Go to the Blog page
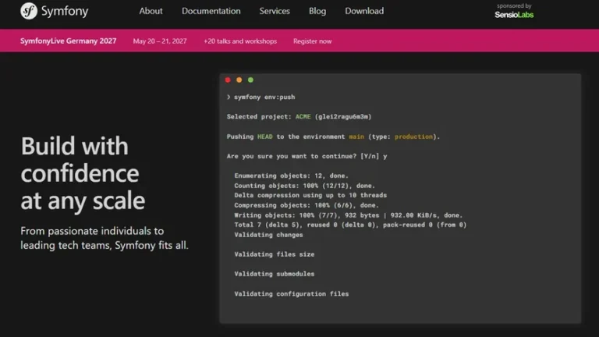 click(x=317, y=11)
